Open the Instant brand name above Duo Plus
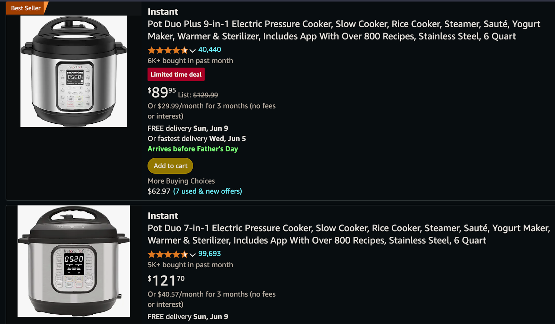 coord(163,11)
